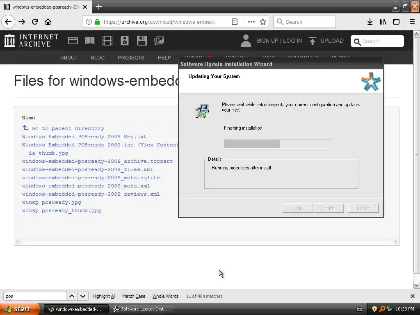Open windows-embedded-posready-2009_reviews.xml

click(91, 194)
